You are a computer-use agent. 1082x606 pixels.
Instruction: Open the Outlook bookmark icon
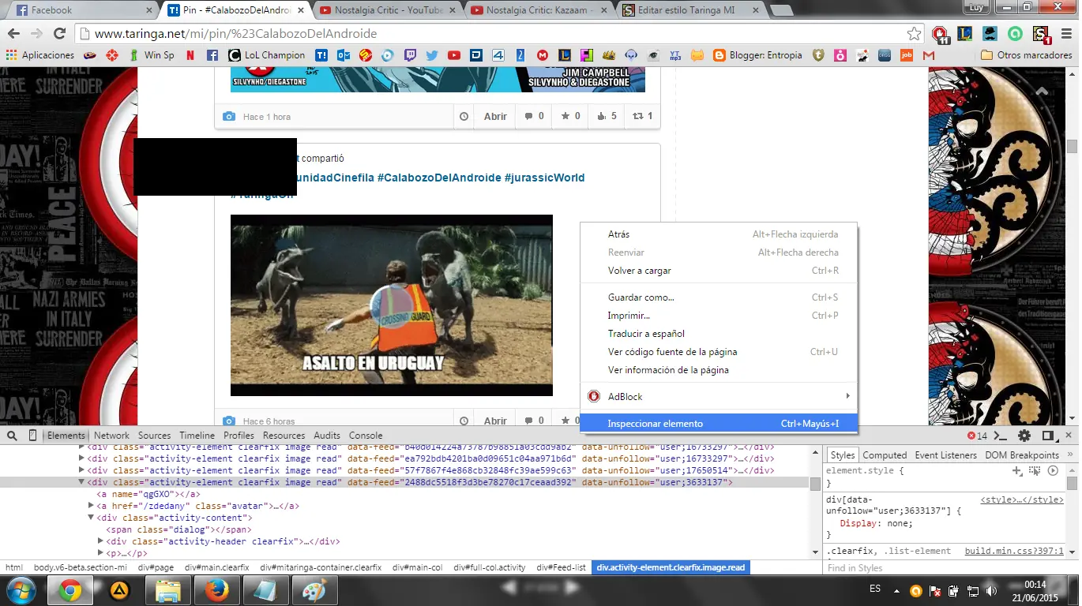point(344,55)
